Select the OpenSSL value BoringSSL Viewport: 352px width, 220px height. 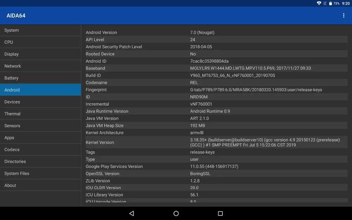(x=200, y=174)
